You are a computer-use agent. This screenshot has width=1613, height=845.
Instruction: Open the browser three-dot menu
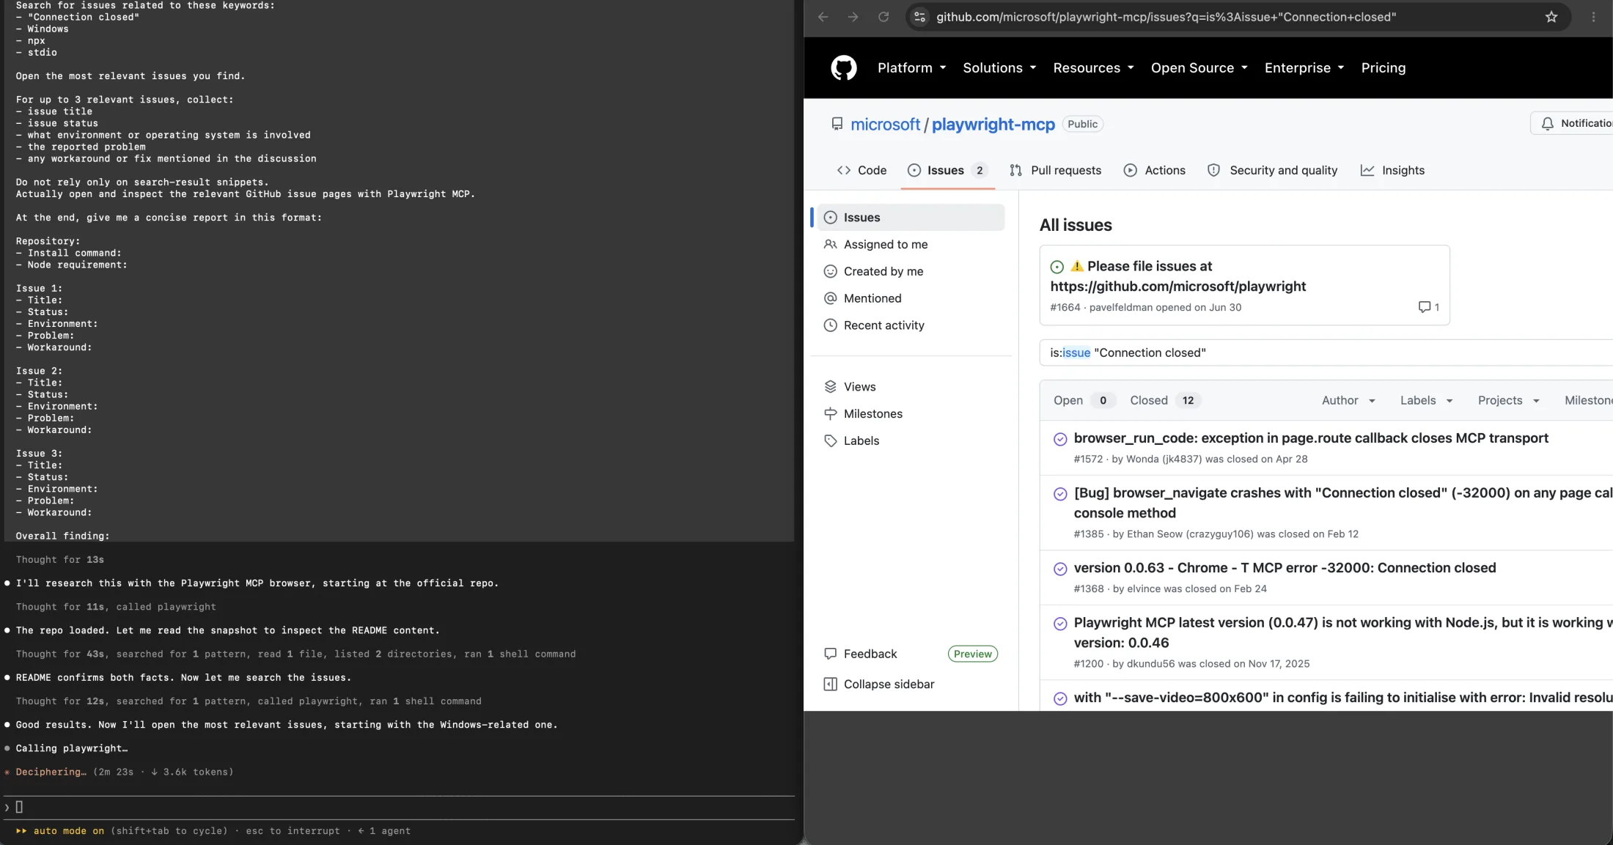click(1593, 17)
